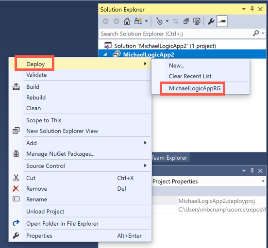Viewport: 268px width, 248px height.
Task: Collapse the MichaelLogicApp2 project node
Action: tap(106, 54)
